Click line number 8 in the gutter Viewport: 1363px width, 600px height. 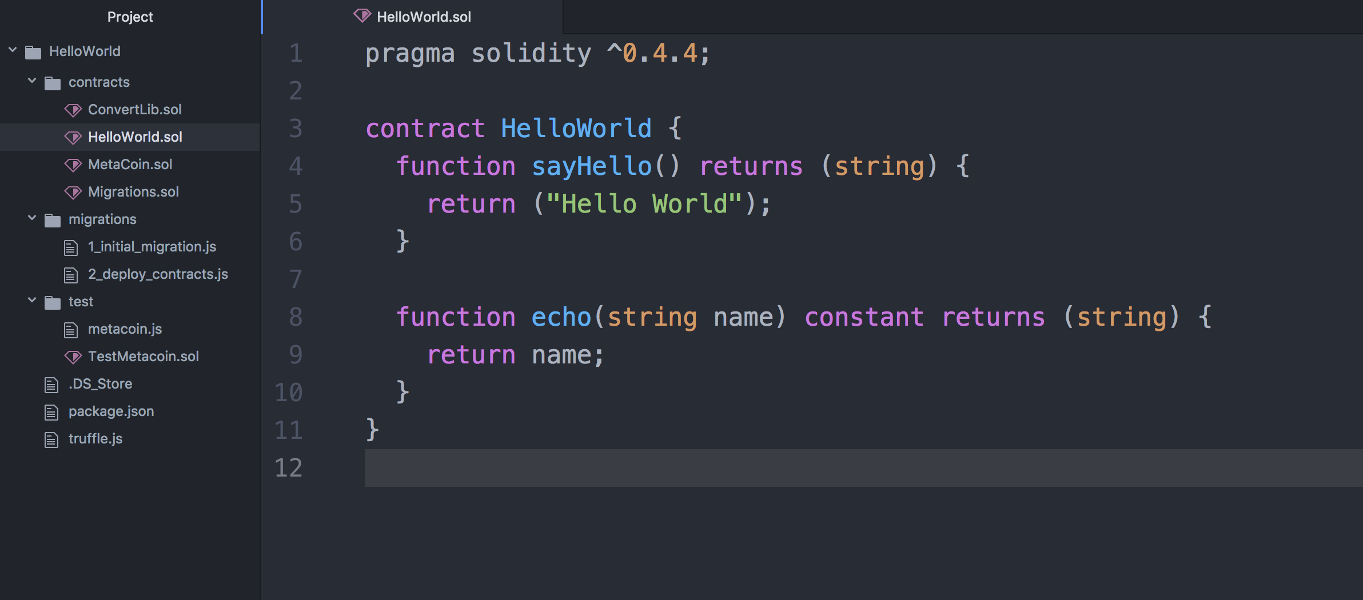[x=295, y=317]
